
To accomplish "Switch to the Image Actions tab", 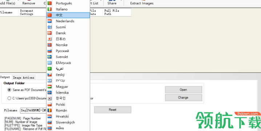I will coord(24,78).
